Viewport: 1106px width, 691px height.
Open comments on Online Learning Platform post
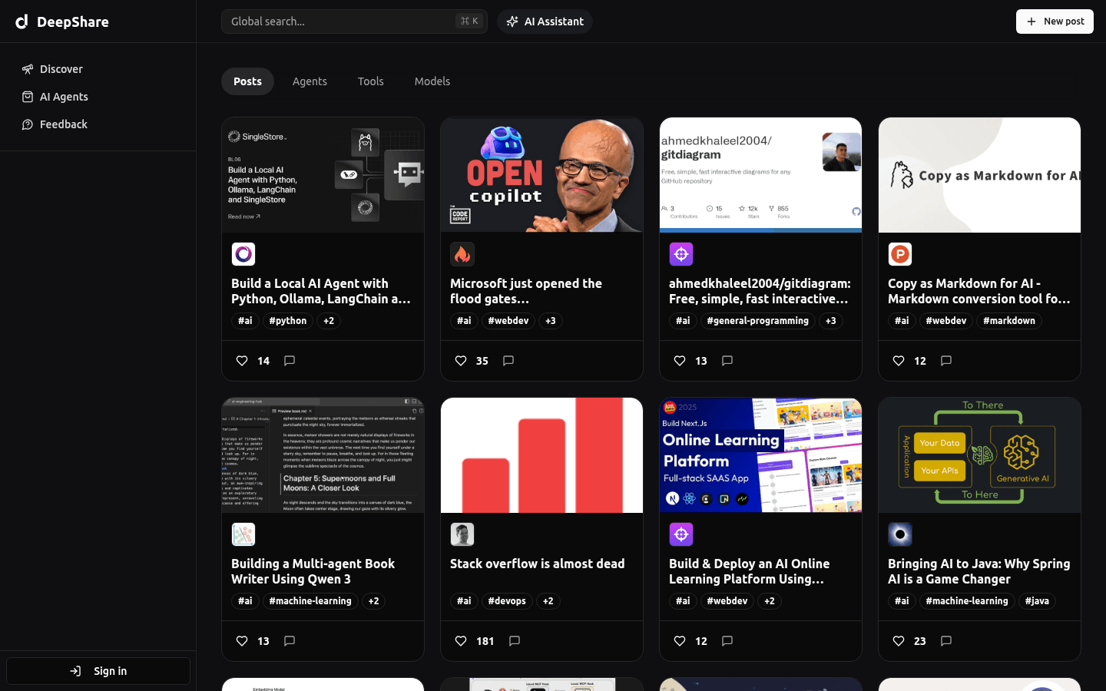tap(727, 641)
